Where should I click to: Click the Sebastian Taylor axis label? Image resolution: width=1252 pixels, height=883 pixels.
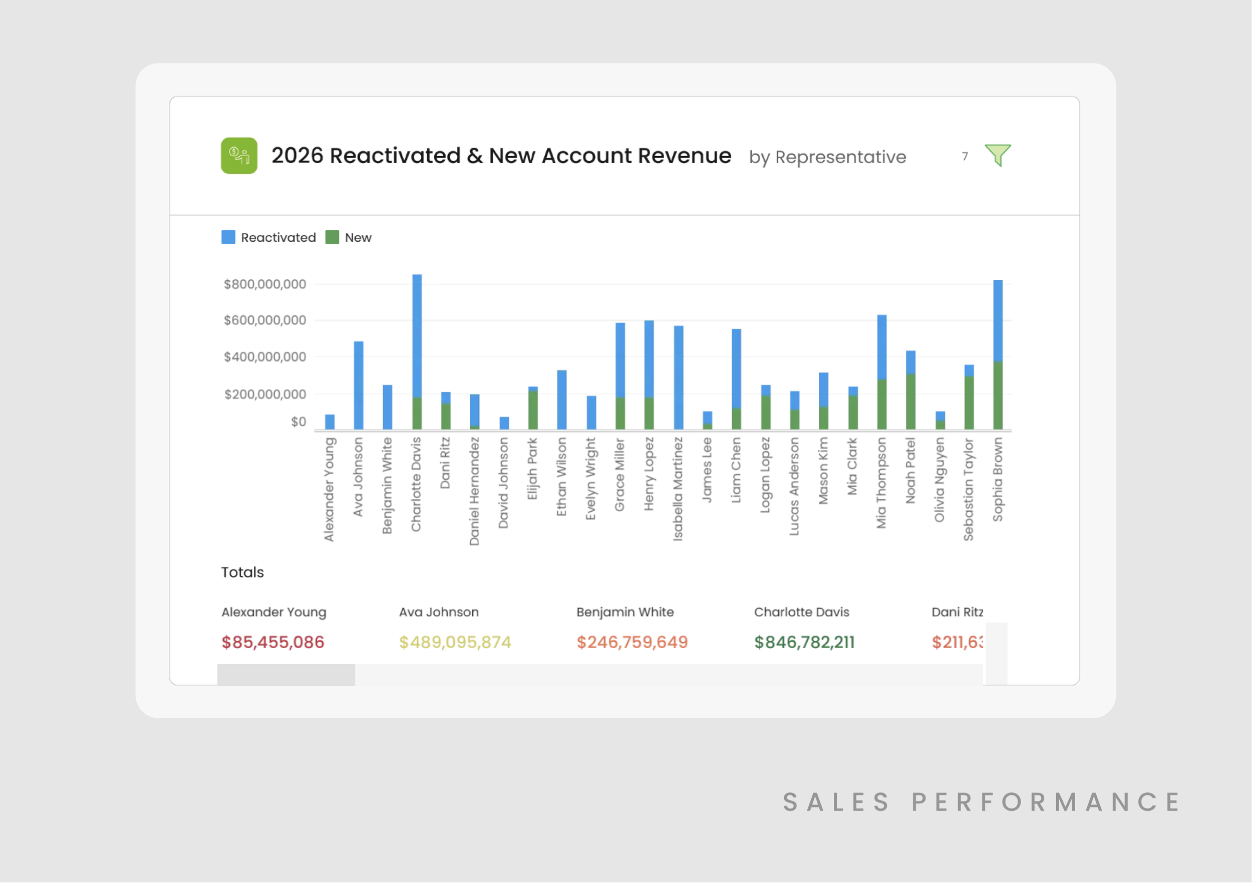tap(969, 490)
